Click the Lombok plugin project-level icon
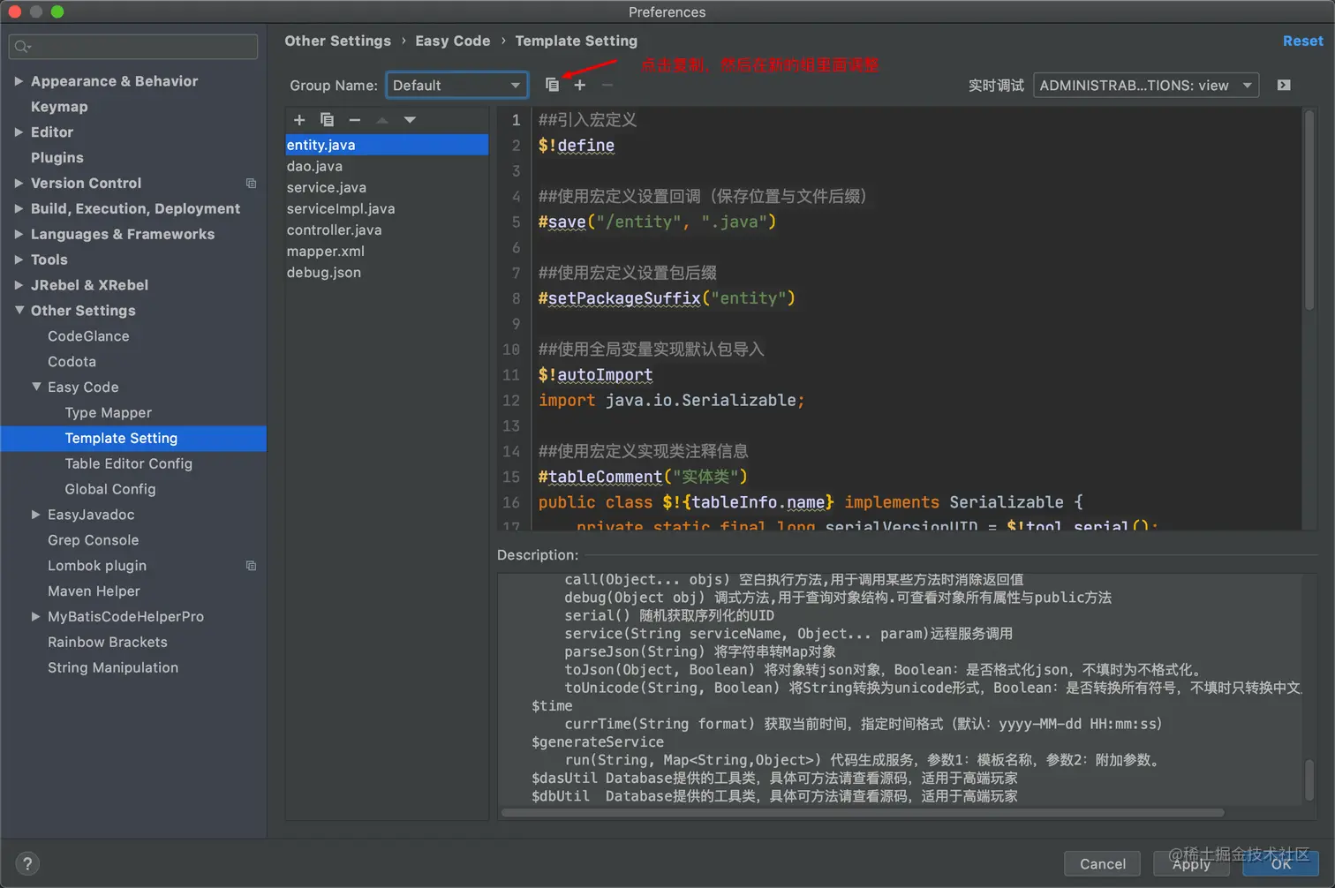 [251, 566]
